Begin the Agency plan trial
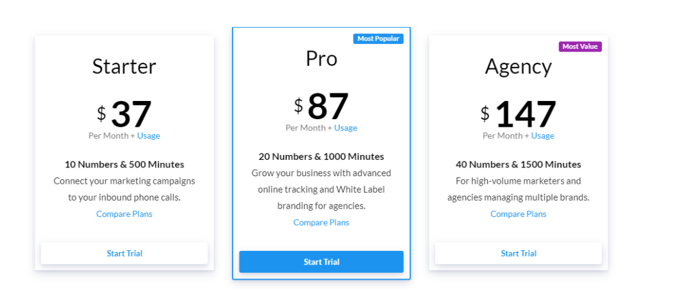This screenshot has height=301, width=681. 518,253
